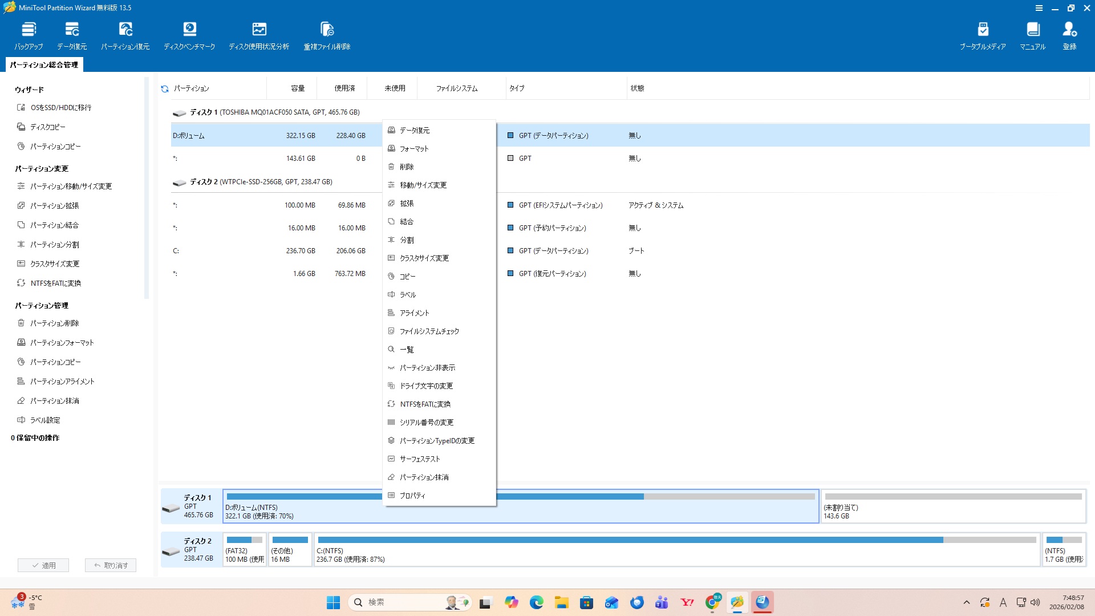Click the refresh icon beside パーティション header
Viewport: 1095px width, 616px height.
[165, 89]
